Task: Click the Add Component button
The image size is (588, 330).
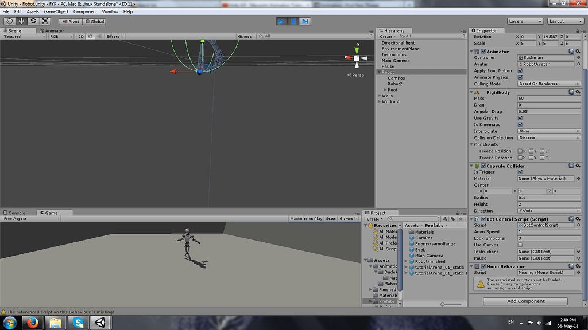Action: coord(524,301)
